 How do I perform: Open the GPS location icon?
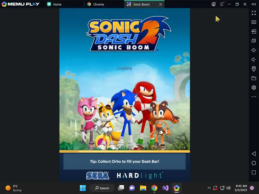254,69
